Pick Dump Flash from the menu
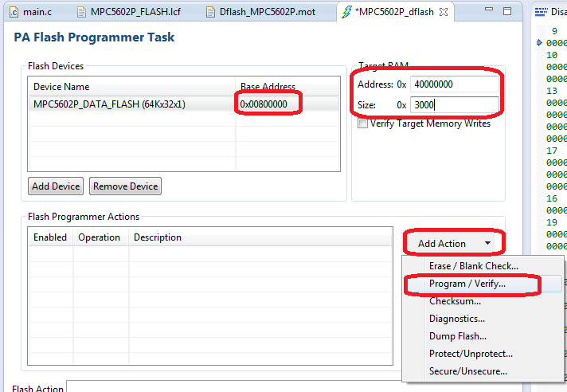The image size is (567, 392). (457, 336)
